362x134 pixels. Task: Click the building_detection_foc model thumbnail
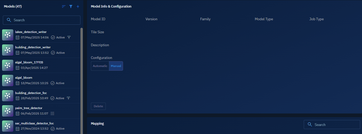8,96
